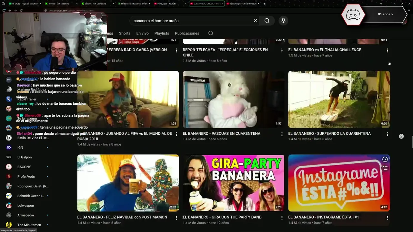This screenshot has width=413, height=232.
Task: Open video title ELECCIONES EN CHILE
Action: tap(225, 52)
